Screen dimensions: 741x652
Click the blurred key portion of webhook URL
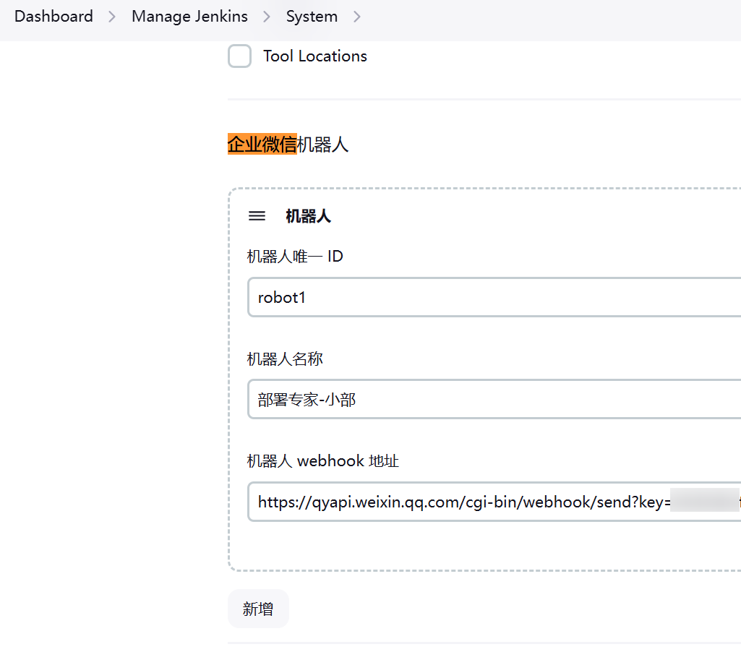[x=703, y=502]
